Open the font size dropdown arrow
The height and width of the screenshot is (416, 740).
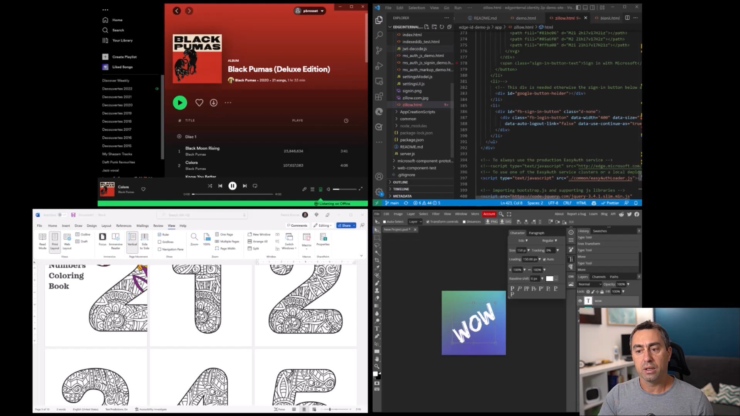528,250
